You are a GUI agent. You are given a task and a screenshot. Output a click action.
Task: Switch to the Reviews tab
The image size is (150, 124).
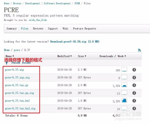click(38, 29)
